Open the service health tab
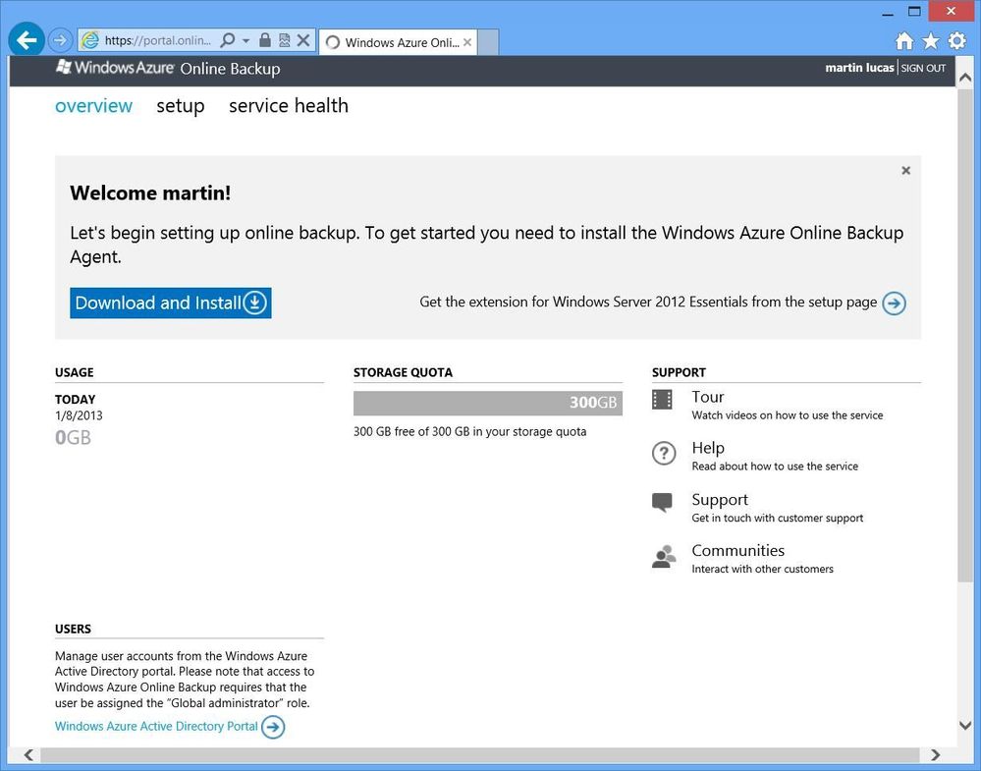This screenshot has height=771, width=981. (289, 106)
